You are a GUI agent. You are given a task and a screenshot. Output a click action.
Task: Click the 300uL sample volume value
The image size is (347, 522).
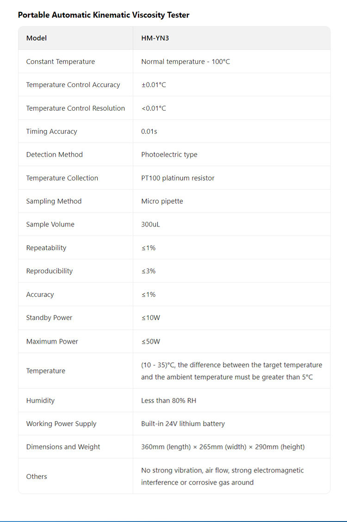pyautogui.click(x=150, y=224)
